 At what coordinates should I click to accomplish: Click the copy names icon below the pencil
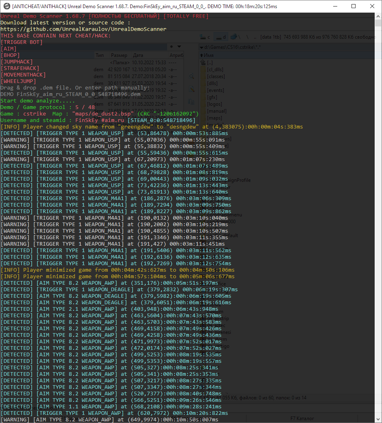click(191, 102)
